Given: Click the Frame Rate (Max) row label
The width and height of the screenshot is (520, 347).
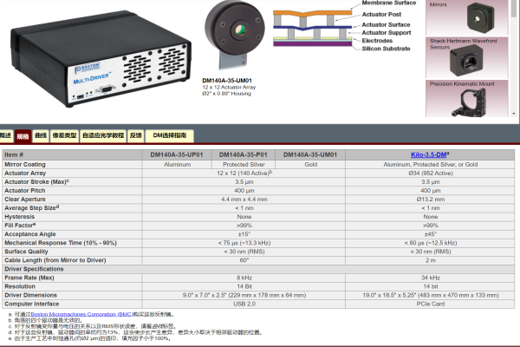Looking at the screenshot, I should pos(29,278).
